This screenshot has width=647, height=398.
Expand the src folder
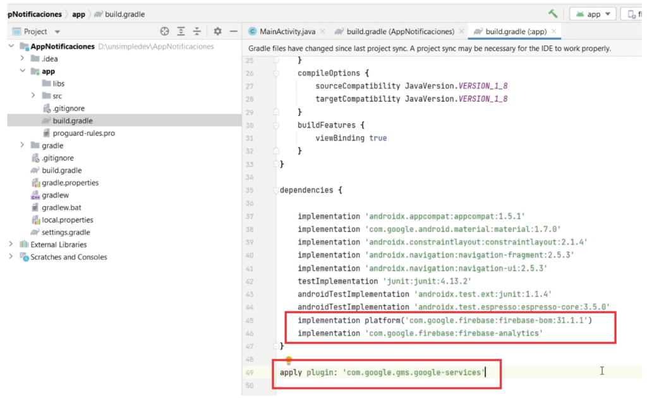click(33, 96)
